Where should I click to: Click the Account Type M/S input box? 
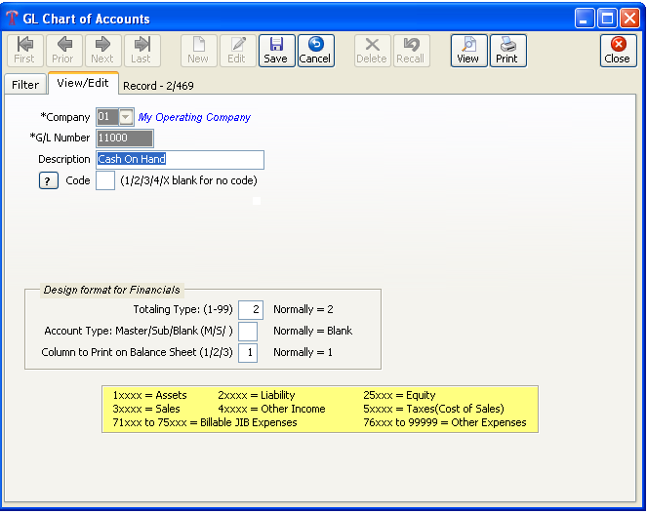[248, 332]
